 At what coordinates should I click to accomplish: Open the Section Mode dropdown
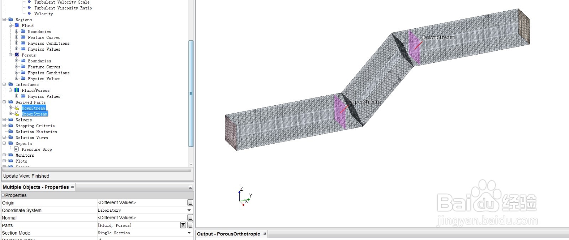coord(189,233)
